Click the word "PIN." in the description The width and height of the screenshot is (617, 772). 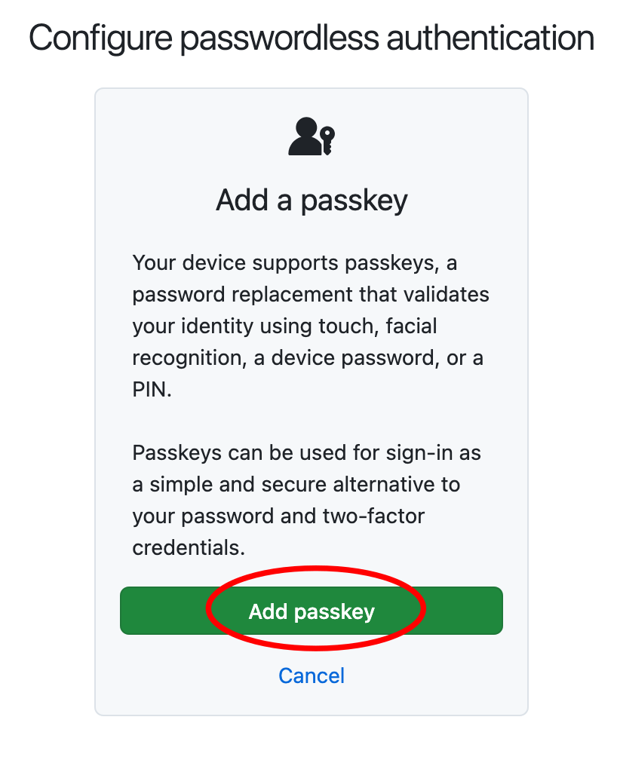152,389
